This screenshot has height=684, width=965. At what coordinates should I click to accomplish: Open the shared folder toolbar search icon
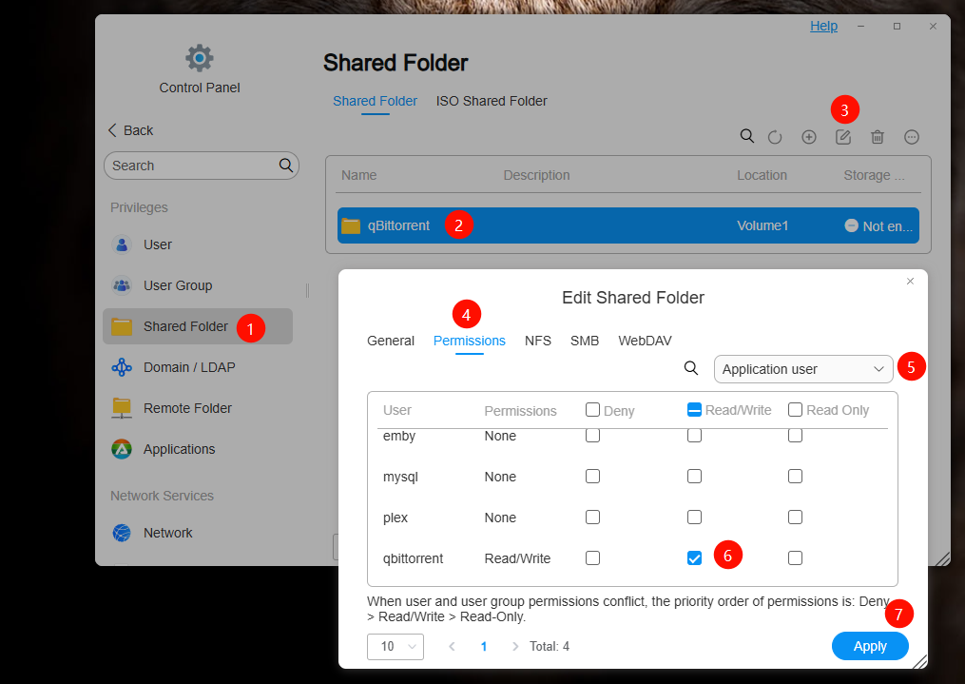746,136
